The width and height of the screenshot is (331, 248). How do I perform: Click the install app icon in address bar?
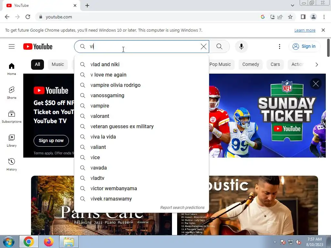(272, 17)
